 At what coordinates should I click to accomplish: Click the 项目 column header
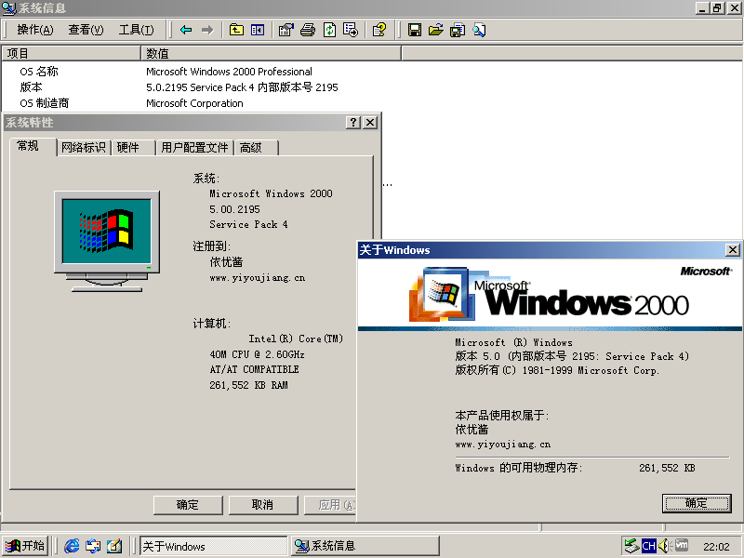pos(72,53)
